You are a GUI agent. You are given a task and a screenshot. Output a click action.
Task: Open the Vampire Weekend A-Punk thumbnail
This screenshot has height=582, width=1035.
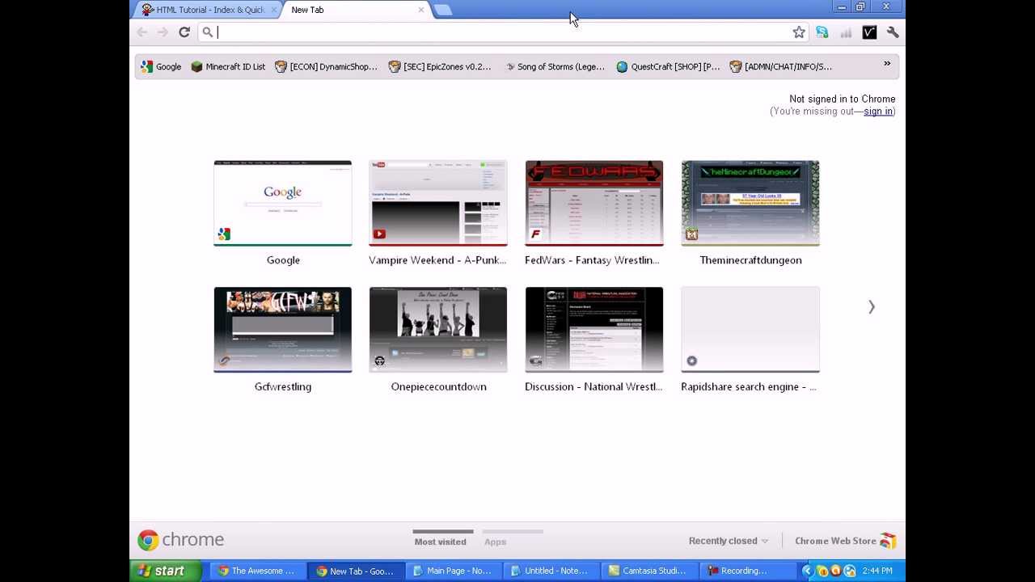click(438, 203)
